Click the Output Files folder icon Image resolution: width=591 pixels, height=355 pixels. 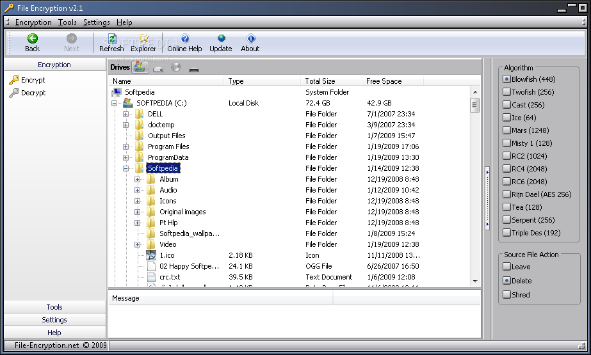[x=140, y=136]
